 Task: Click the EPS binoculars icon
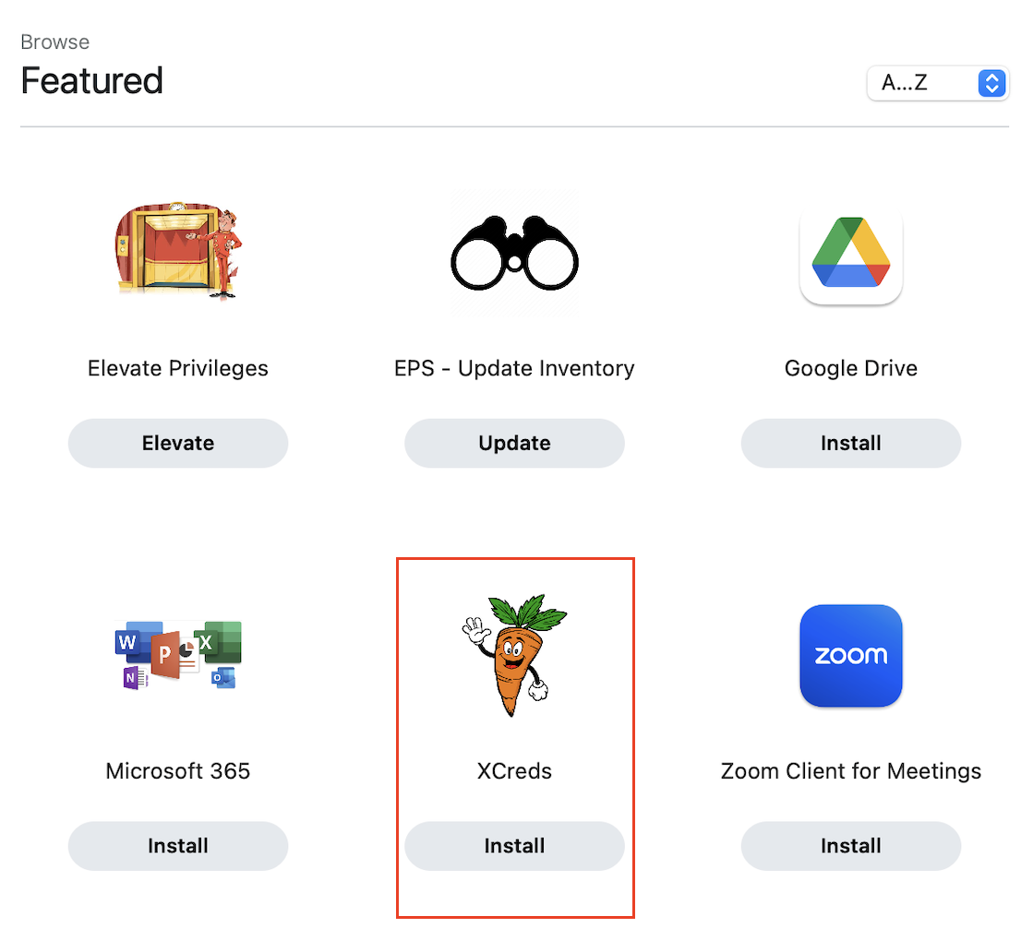(x=514, y=254)
